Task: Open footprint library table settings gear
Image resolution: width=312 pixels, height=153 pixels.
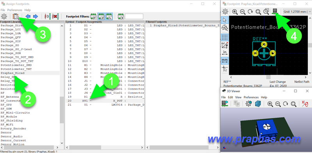Action: [4, 16]
